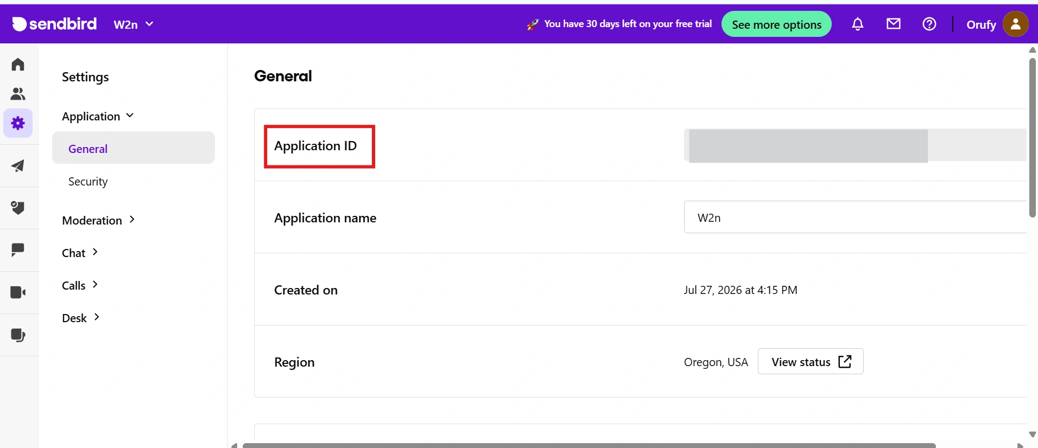Select the Settings gear icon
The image size is (1038, 448).
tap(18, 123)
